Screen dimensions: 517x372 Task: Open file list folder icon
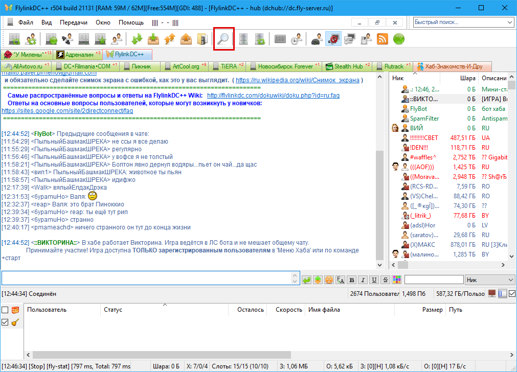click(203, 39)
